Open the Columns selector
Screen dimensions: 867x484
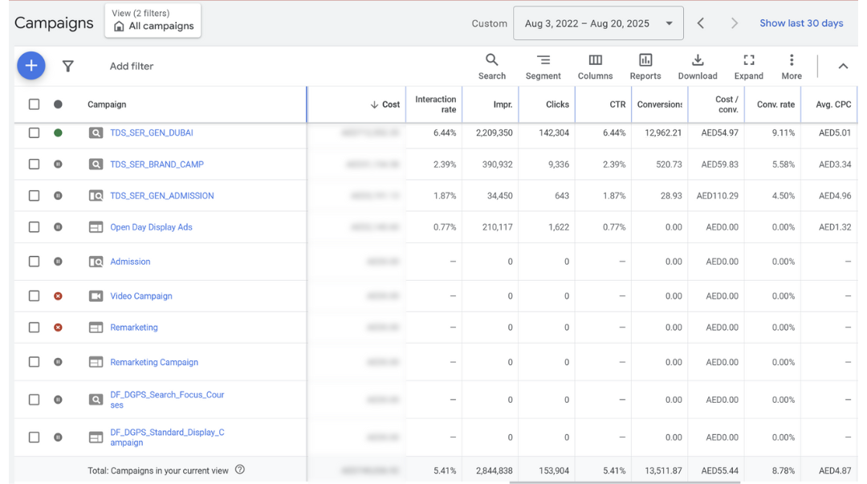tap(595, 67)
